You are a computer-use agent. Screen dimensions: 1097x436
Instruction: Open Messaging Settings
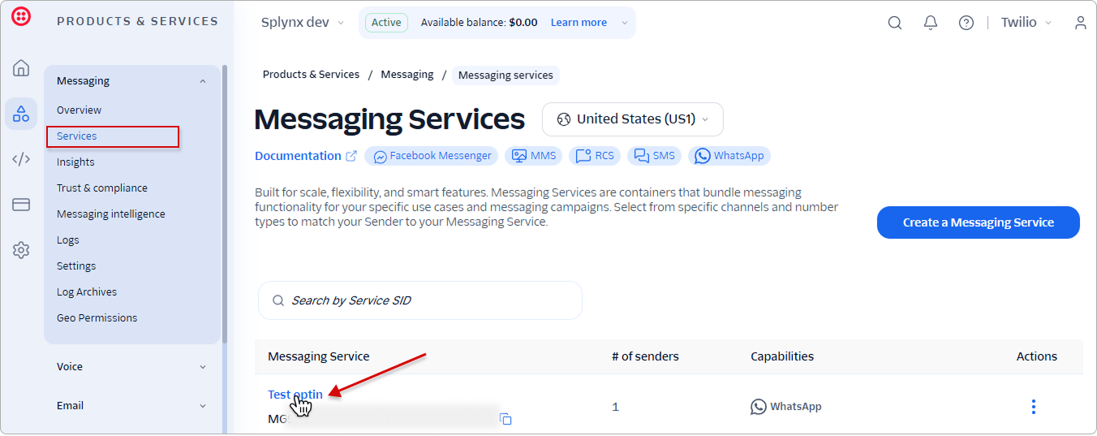tap(76, 266)
